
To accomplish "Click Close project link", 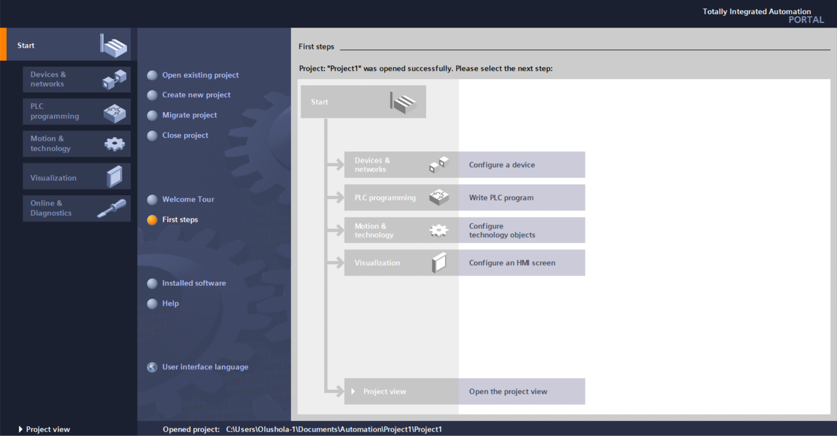I will pos(185,136).
